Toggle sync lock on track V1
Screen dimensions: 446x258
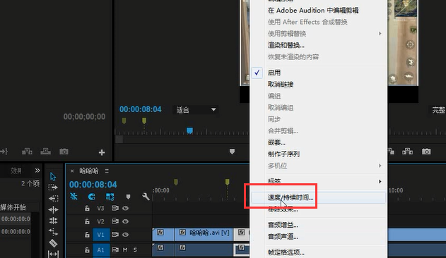tap(115, 235)
